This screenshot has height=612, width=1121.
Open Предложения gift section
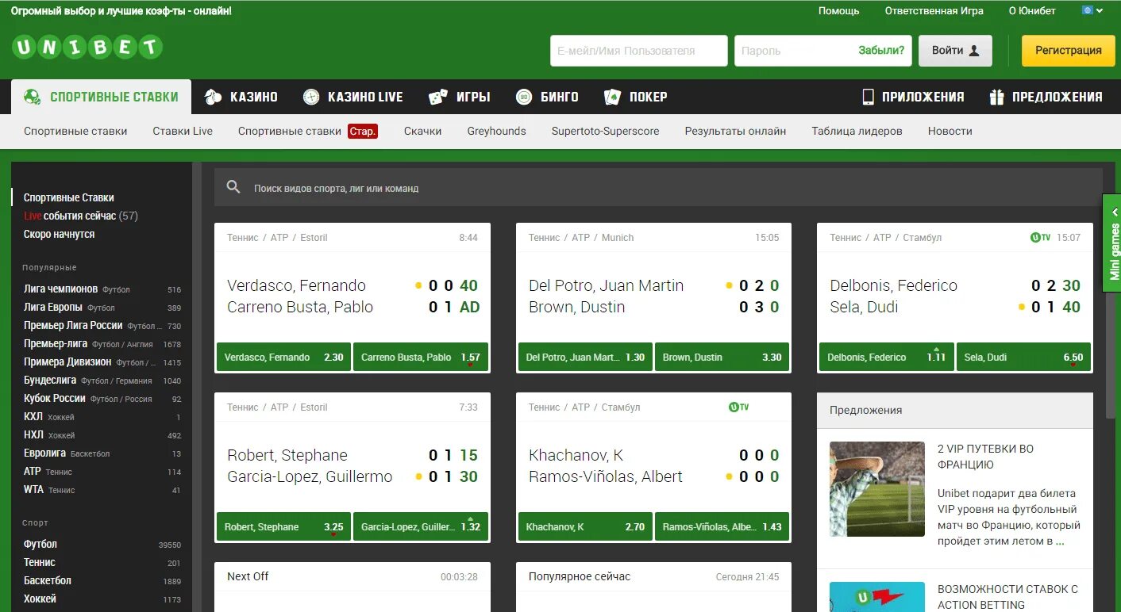pos(1046,97)
